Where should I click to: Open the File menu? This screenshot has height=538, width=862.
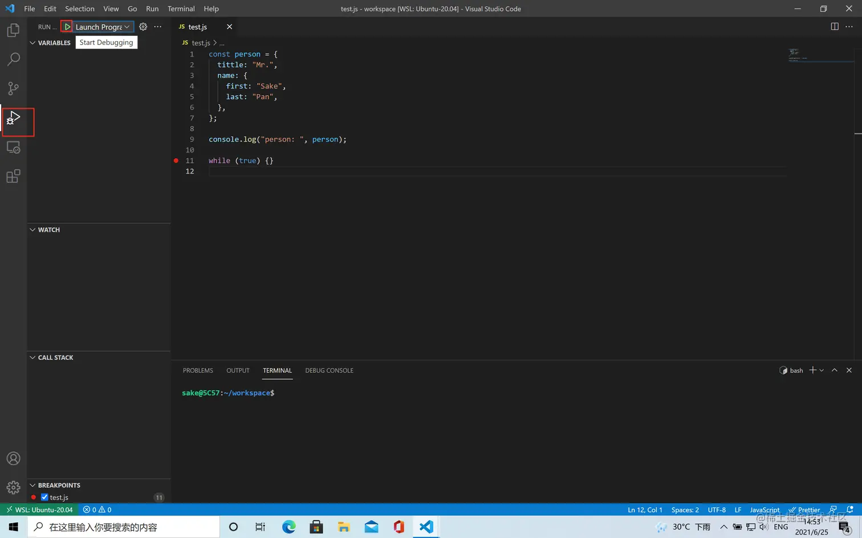(x=30, y=9)
